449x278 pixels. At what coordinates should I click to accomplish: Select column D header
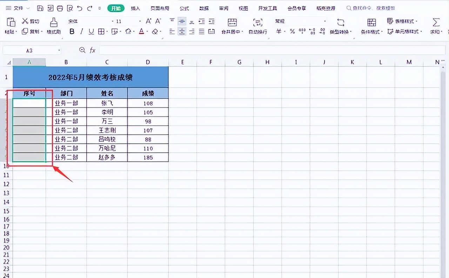coord(148,62)
